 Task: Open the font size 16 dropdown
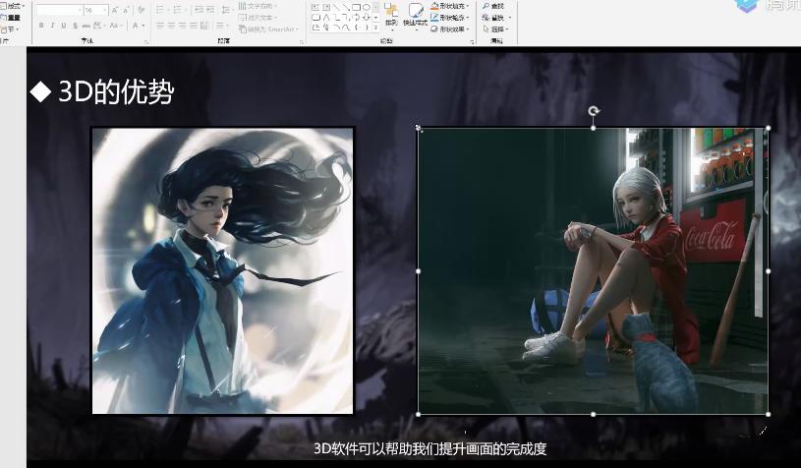(96, 10)
